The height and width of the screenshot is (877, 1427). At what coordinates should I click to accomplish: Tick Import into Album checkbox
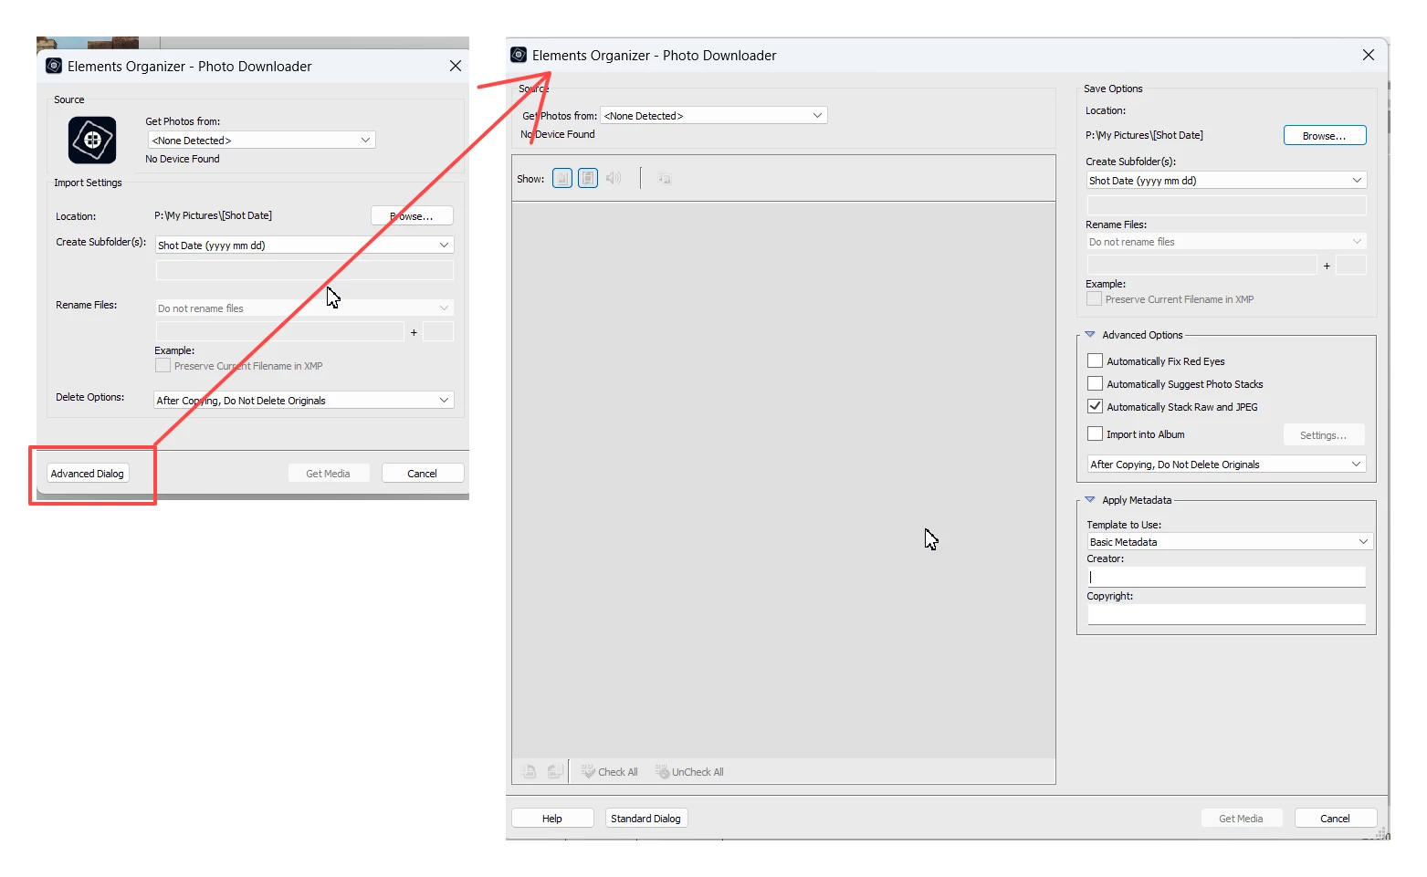point(1096,434)
